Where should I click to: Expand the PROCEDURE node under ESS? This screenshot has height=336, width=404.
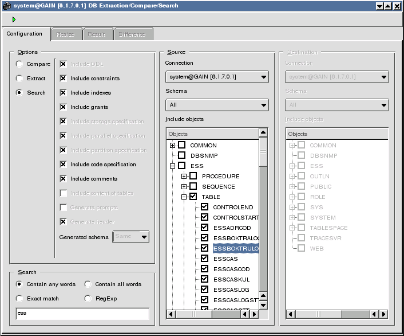coord(184,176)
